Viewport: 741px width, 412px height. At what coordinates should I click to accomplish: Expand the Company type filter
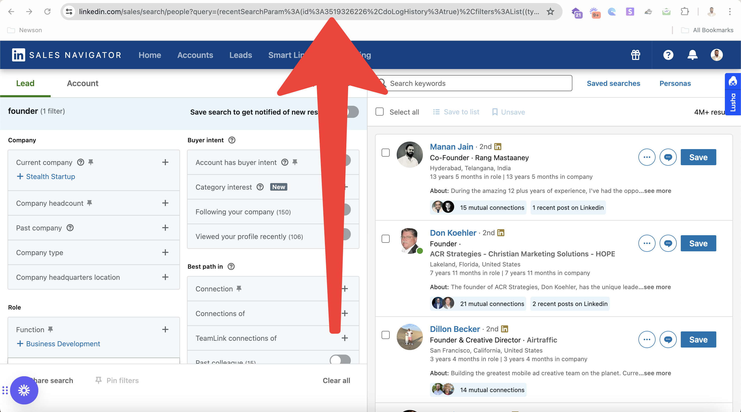(x=165, y=253)
